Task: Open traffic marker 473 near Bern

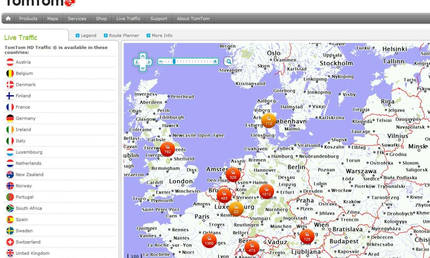Action: pos(252,248)
